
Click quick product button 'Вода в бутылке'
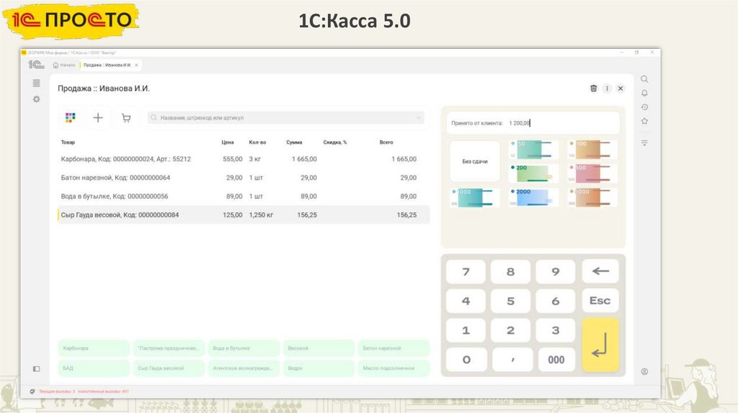pyautogui.click(x=244, y=348)
